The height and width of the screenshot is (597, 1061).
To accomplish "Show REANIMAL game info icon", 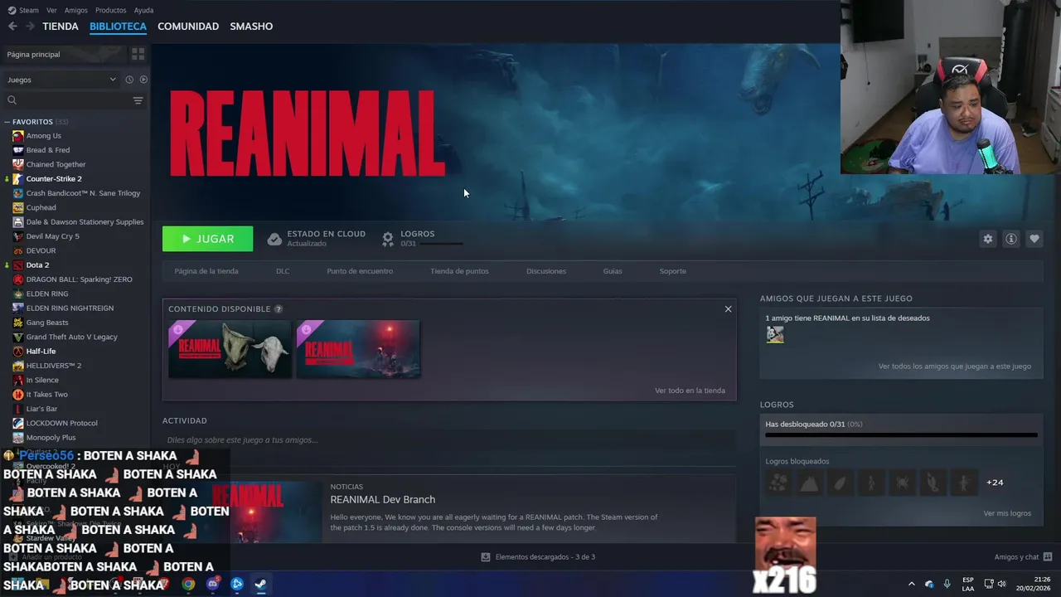I will coord(1011,239).
